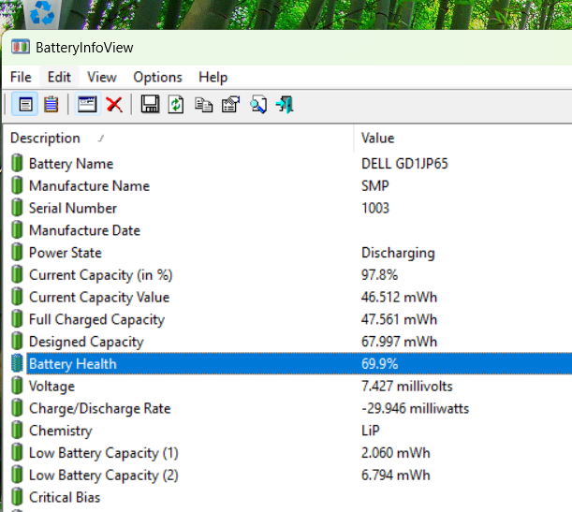Click the 47.561 mWh value
Viewport: 572px width, 512px height.
tap(399, 319)
